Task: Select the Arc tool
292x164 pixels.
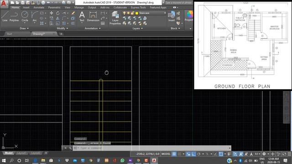Action: click(35, 16)
